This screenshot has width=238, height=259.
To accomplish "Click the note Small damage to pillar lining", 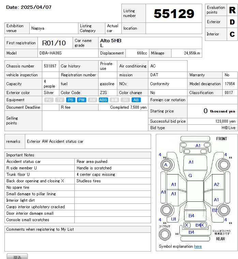I will pyautogui.click(x=31, y=194).
